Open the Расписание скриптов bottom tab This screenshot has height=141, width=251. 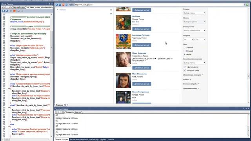tap(78, 139)
